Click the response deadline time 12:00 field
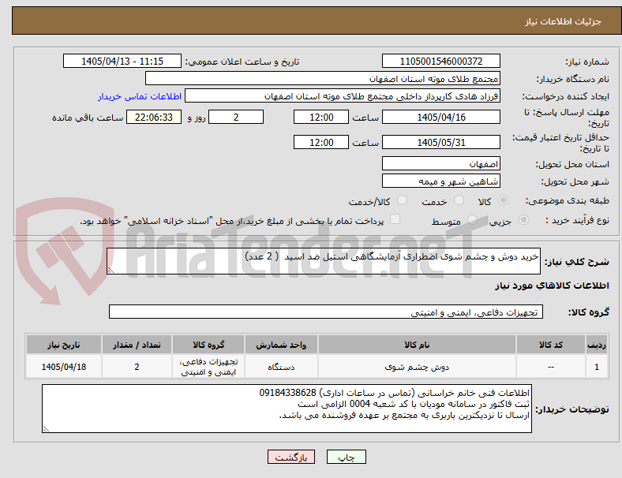The width and height of the screenshot is (622, 478). click(x=321, y=117)
